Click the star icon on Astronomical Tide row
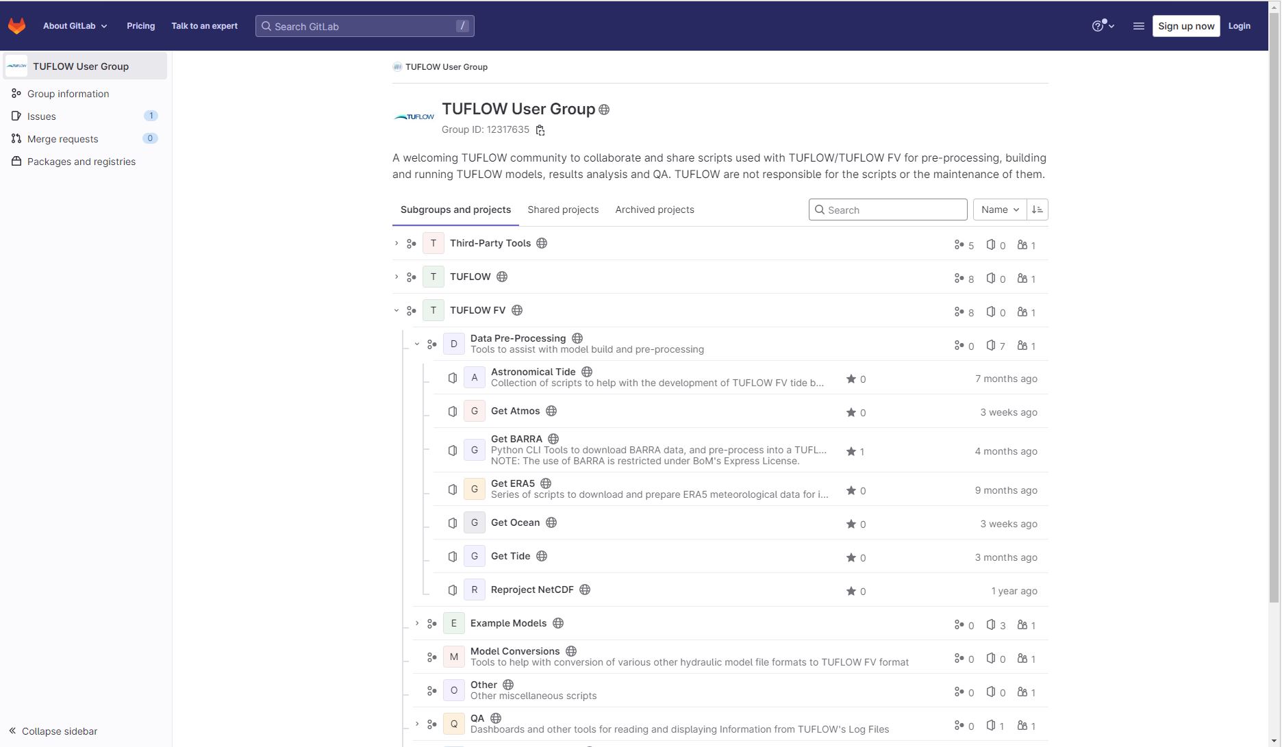The height and width of the screenshot is (747, 1282). tap(851, 379)
